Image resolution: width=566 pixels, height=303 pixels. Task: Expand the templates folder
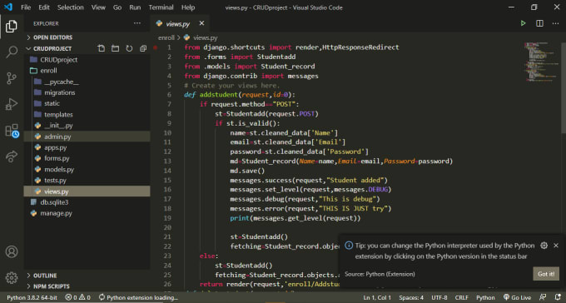click(87, 115)
